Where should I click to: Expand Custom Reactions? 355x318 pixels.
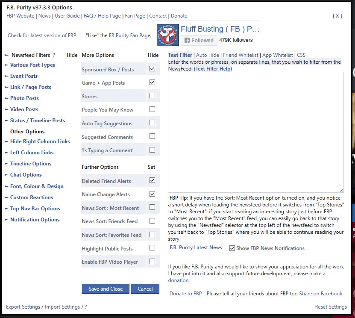point(29,197)
